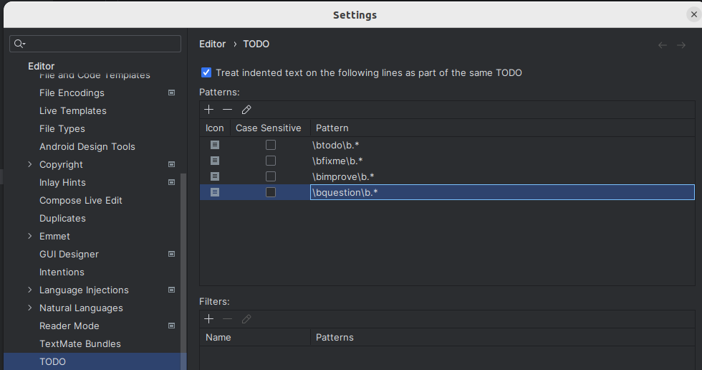Enable case sensitive for the todo pattern
Screen dimensions: 702x370
click(x=271, y=145)
